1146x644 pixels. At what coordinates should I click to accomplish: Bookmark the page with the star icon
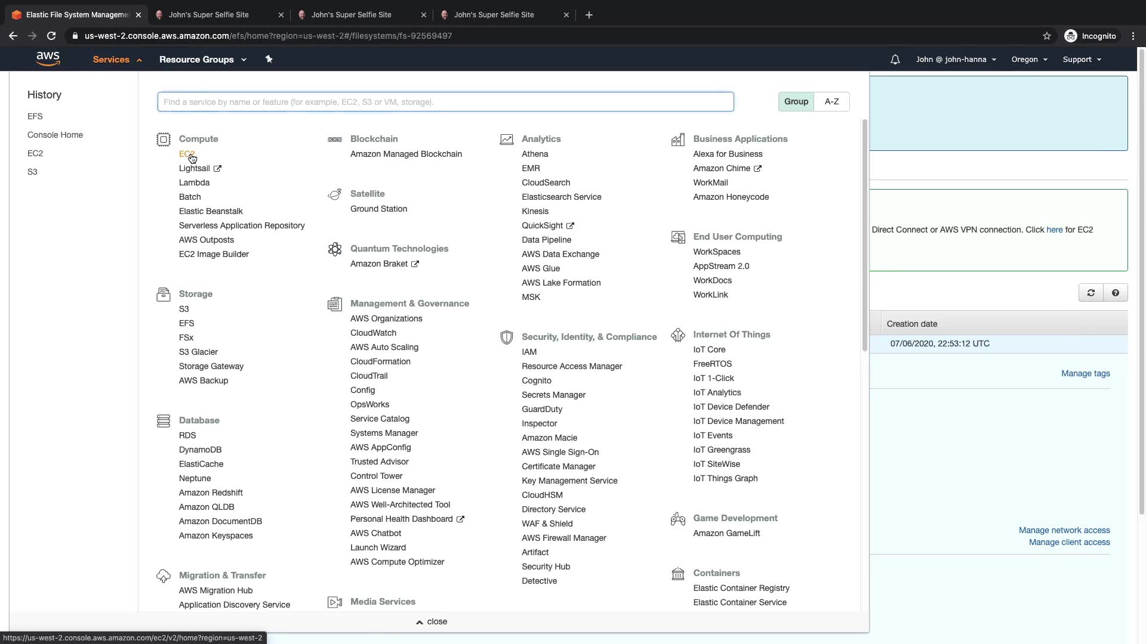click(x=1046, y=36)
